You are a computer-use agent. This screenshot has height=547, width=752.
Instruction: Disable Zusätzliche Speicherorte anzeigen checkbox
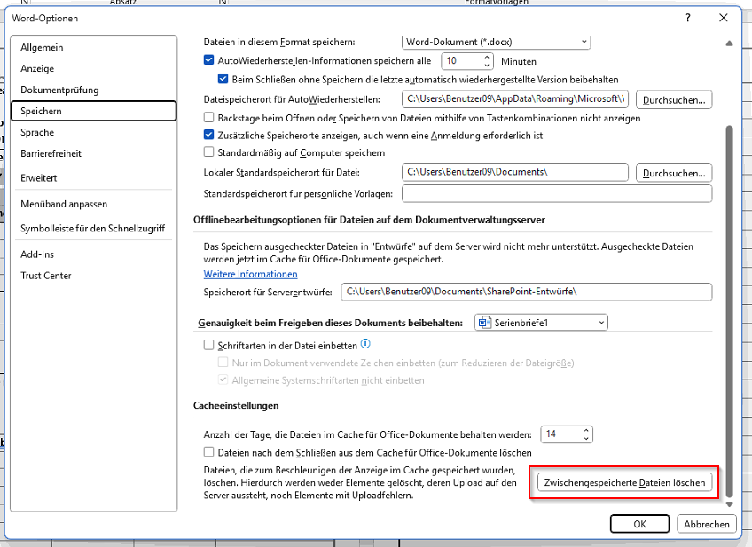pyautogui.click(x=209, y=135)
